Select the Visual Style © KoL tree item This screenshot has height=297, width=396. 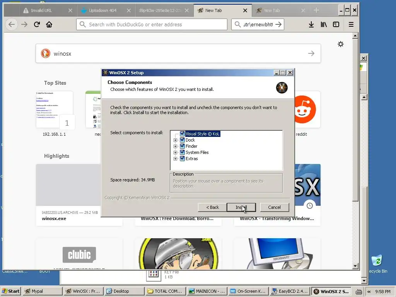coord(203,133)
